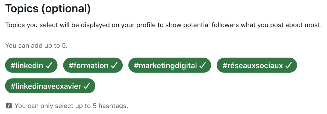Screen dimensions: 327x114
Task: Click the word "optional" in the heading
Action: [x=66, y=9]
